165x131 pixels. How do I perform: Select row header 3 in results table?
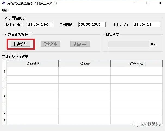(4, 88)
